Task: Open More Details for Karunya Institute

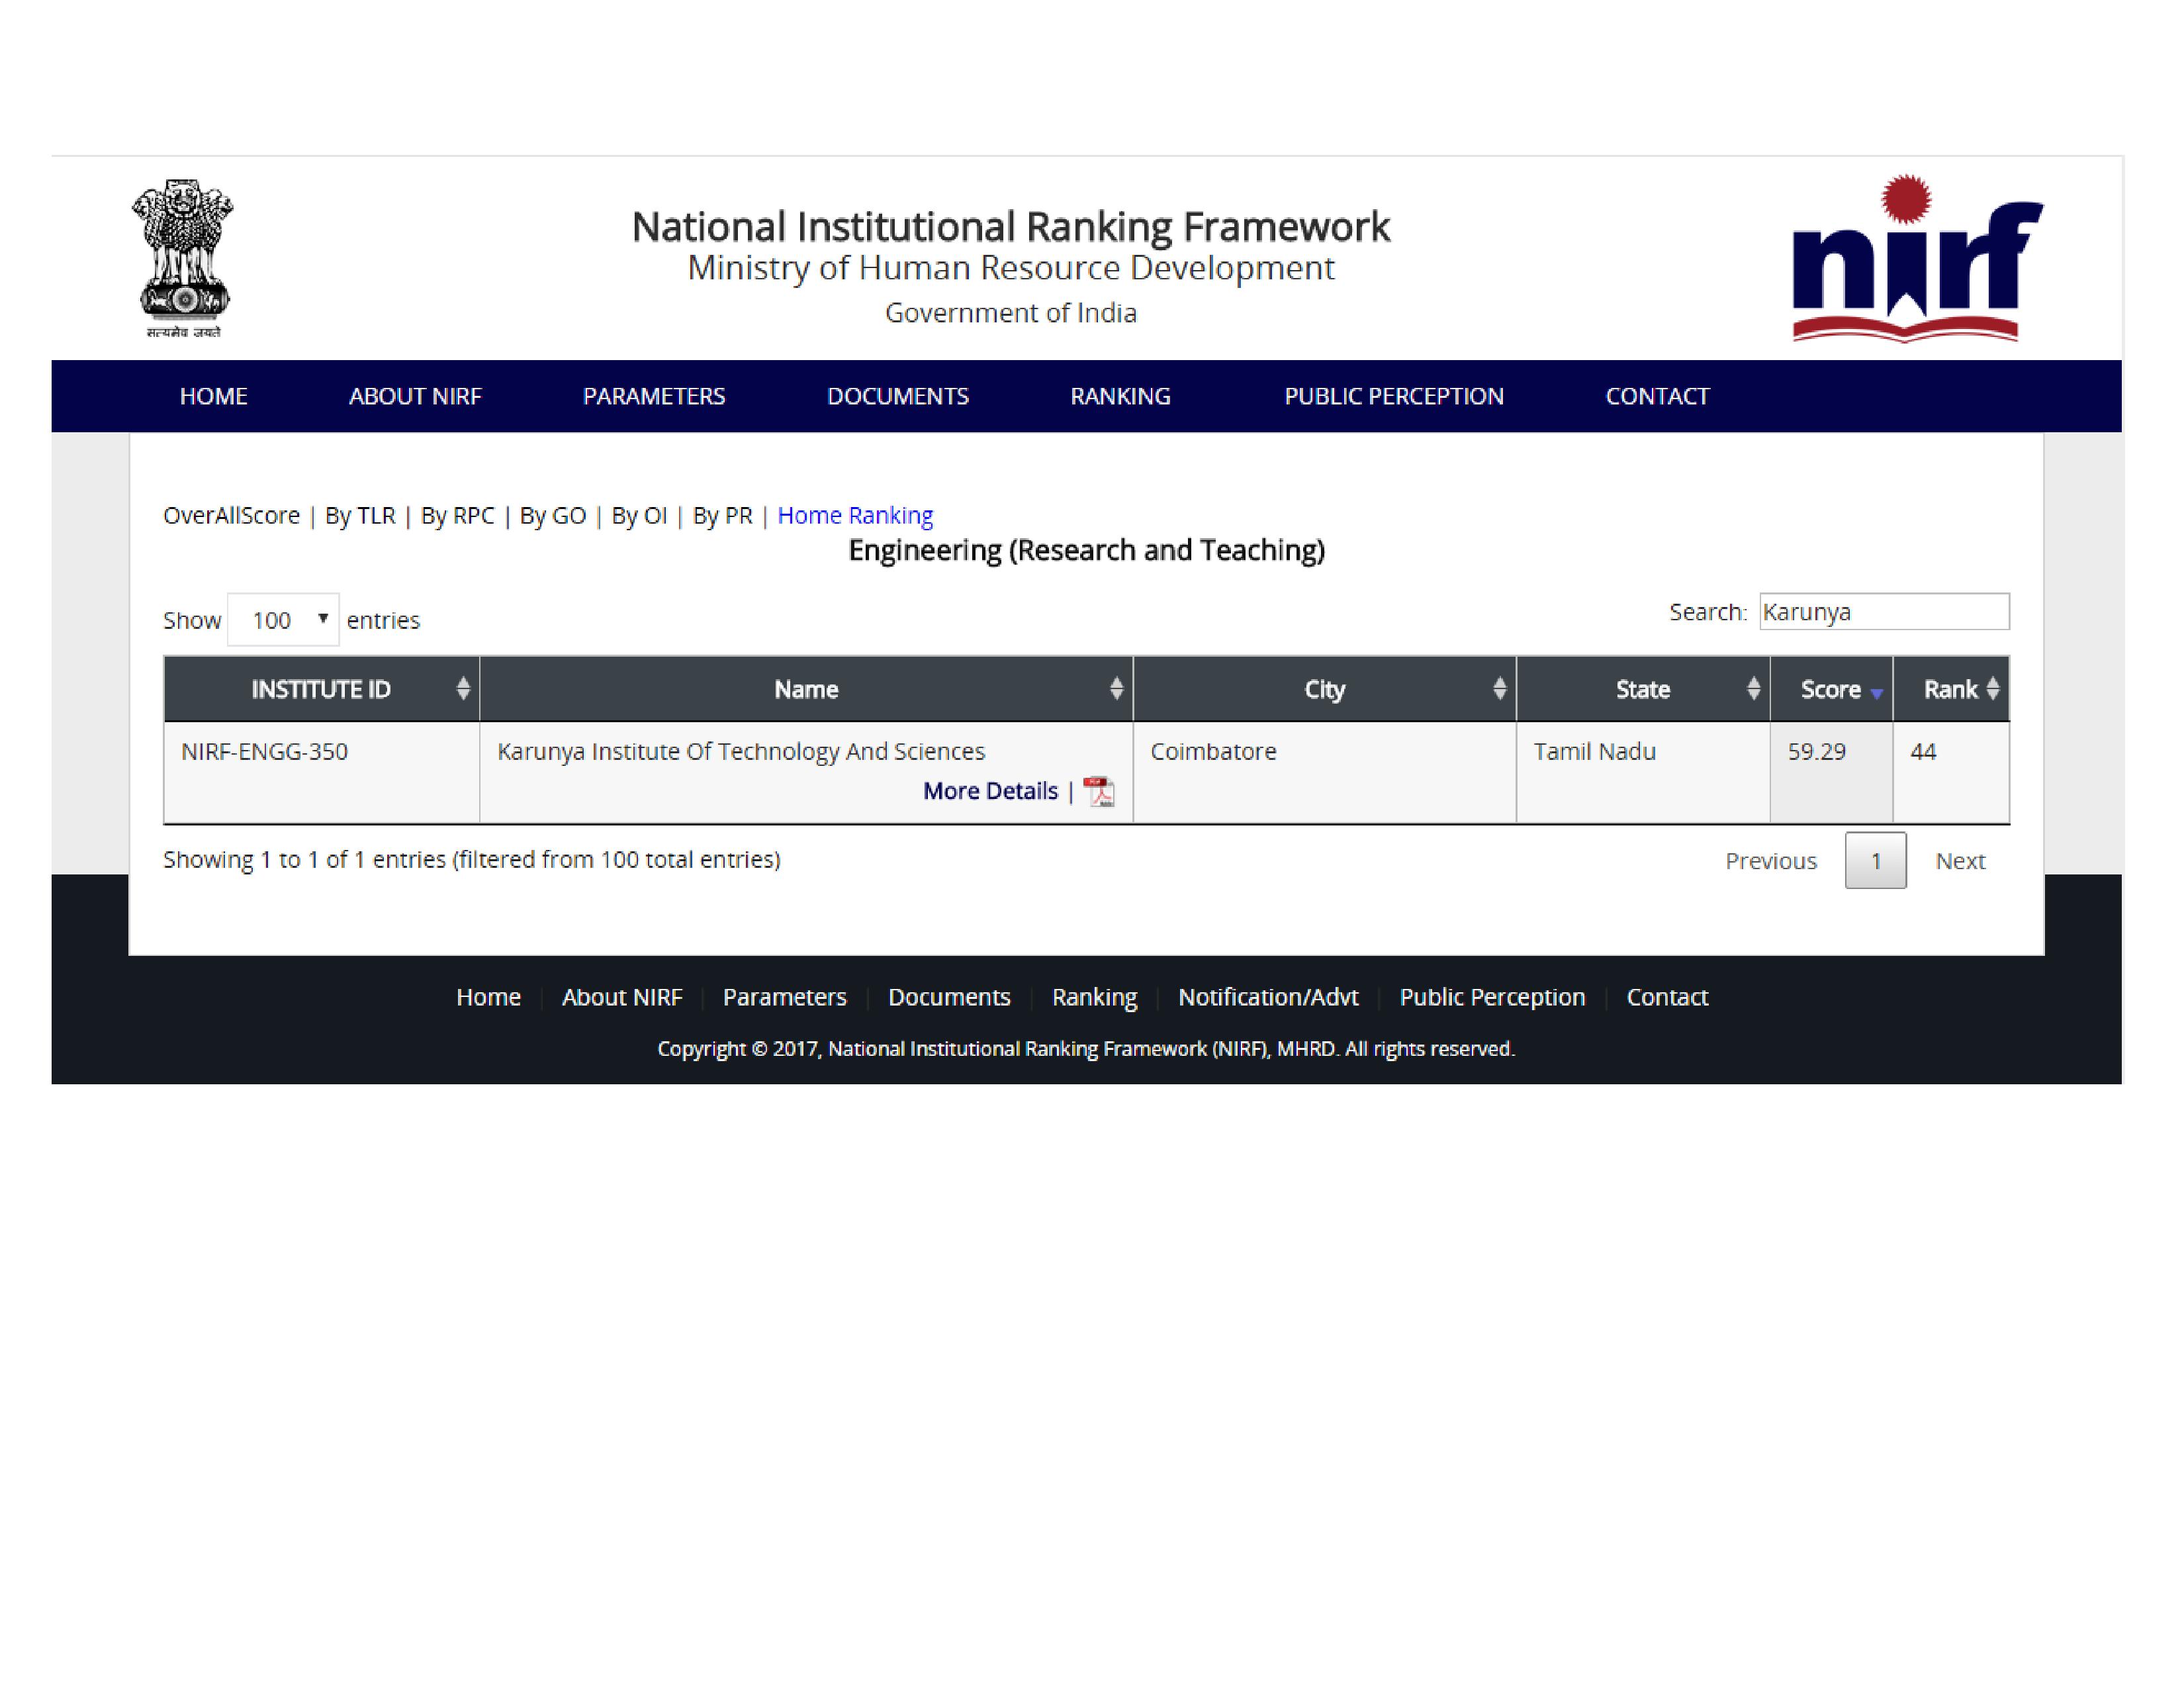Action: (x=990, y=791)
